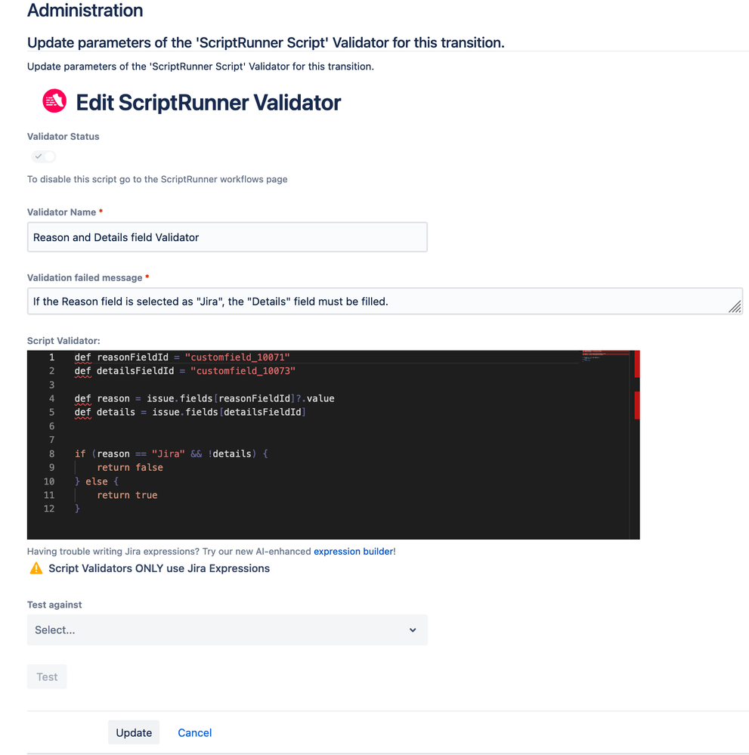749x755 pixels.
Task: Click the textarea resize handle icon
Action: pos(735,307)
